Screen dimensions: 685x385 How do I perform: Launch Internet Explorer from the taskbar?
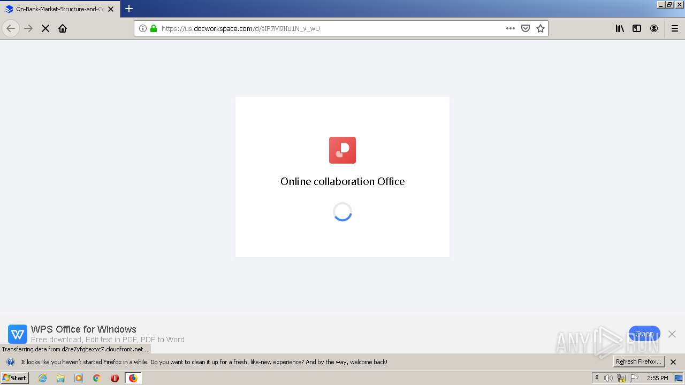point(42,378)
